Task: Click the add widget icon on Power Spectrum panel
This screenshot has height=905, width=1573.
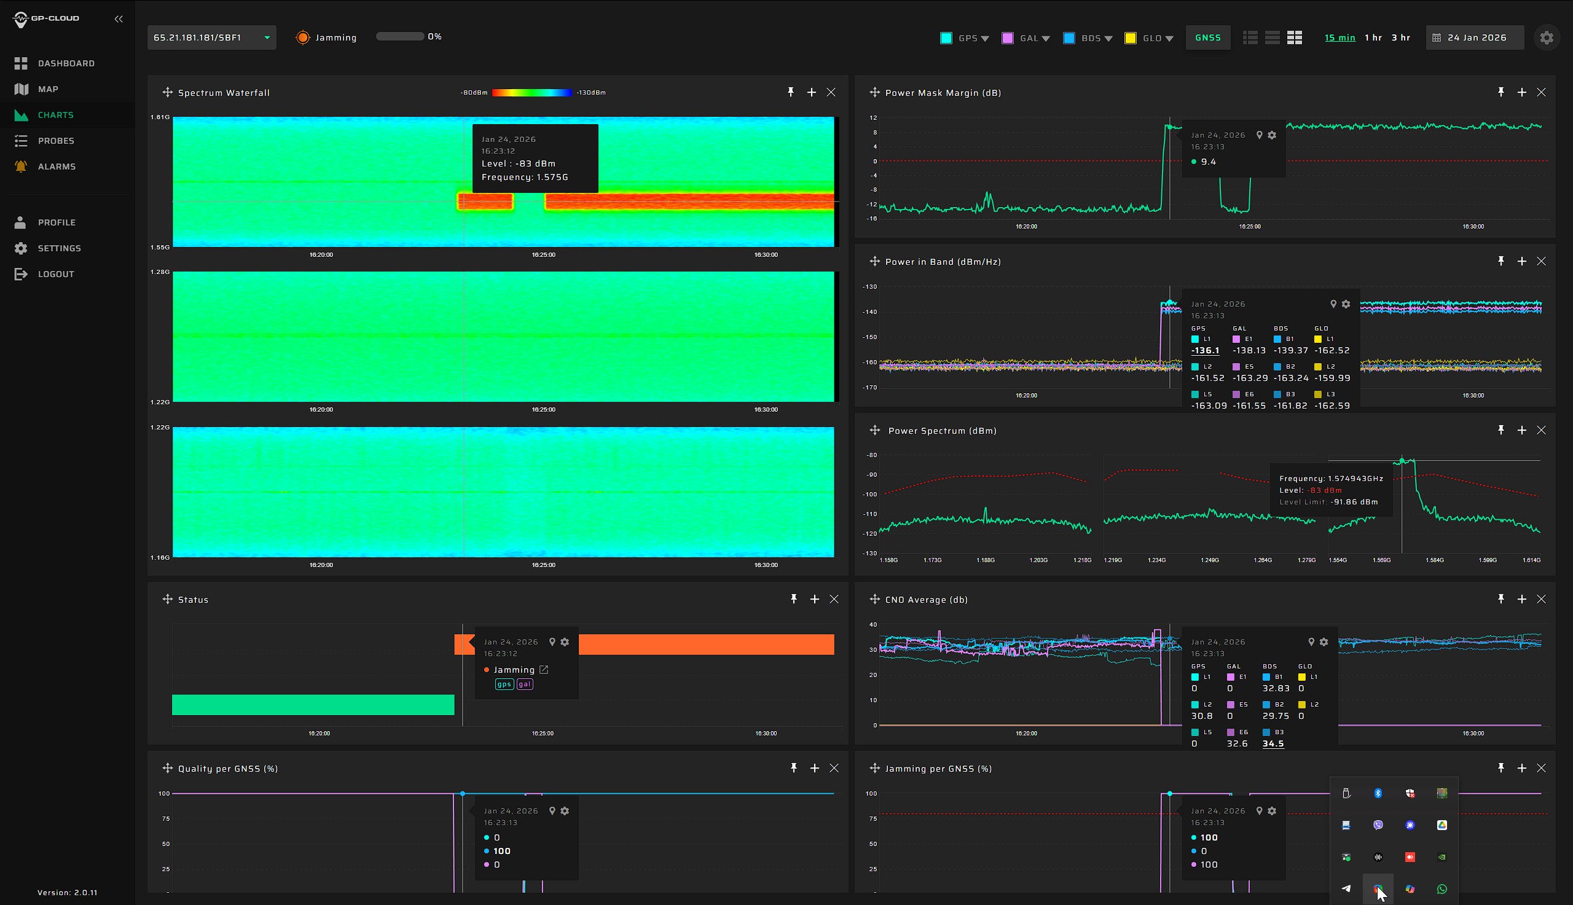Action: click(x=1521, y=429)
